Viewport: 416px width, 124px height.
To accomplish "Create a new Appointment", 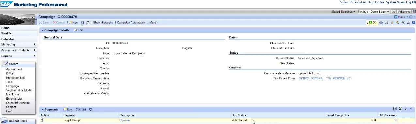I will pyautogui.click(x=14, y=69).
